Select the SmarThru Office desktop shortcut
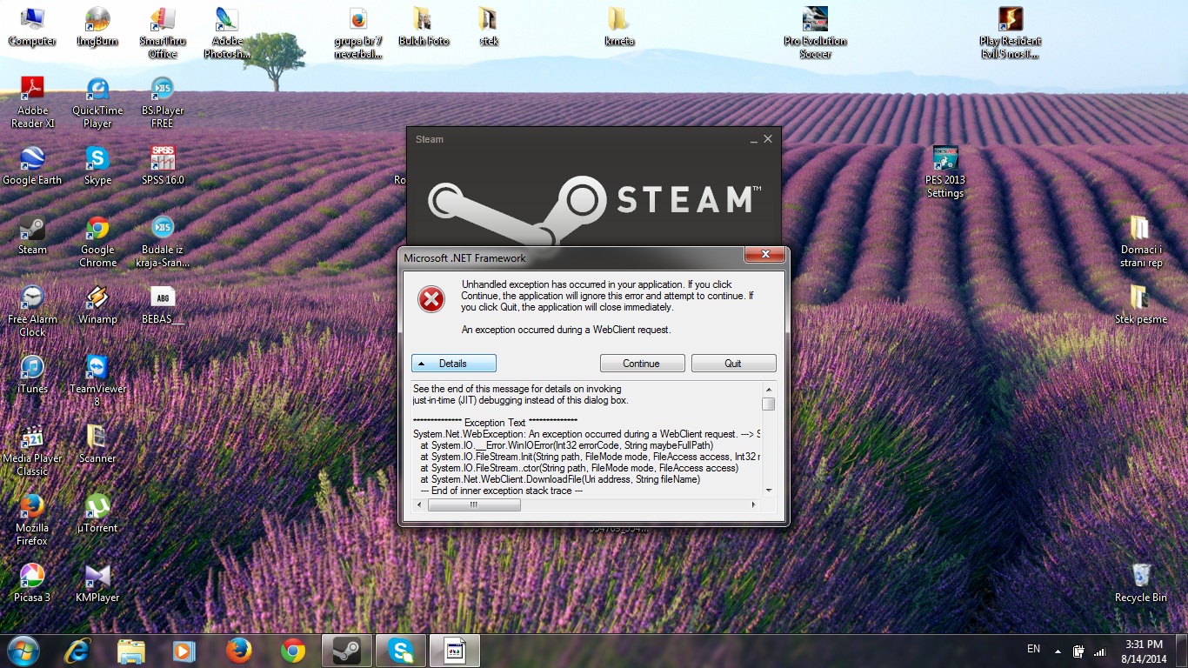The image size is (1188, 668). pos(163,33)
